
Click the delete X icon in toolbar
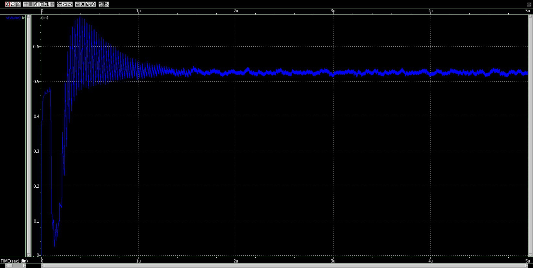coord(83,4)
